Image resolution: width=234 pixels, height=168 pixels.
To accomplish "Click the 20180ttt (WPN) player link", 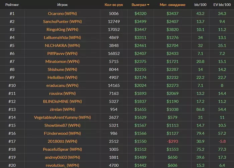I will (x=63, y=141).
